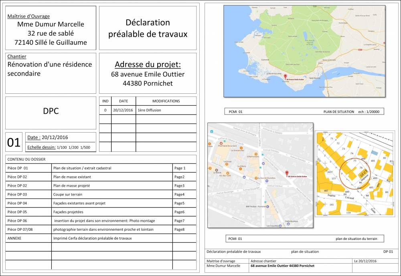Select the grey street map image
The height and width of the screenshot is (276, 401).
click(260, 175)
